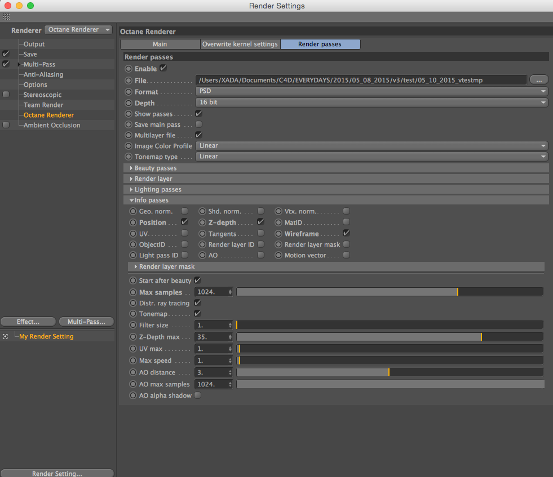The image size is (553, 477).
Task: Open the Format dropdown set to PSD
Action: [371, 91]
